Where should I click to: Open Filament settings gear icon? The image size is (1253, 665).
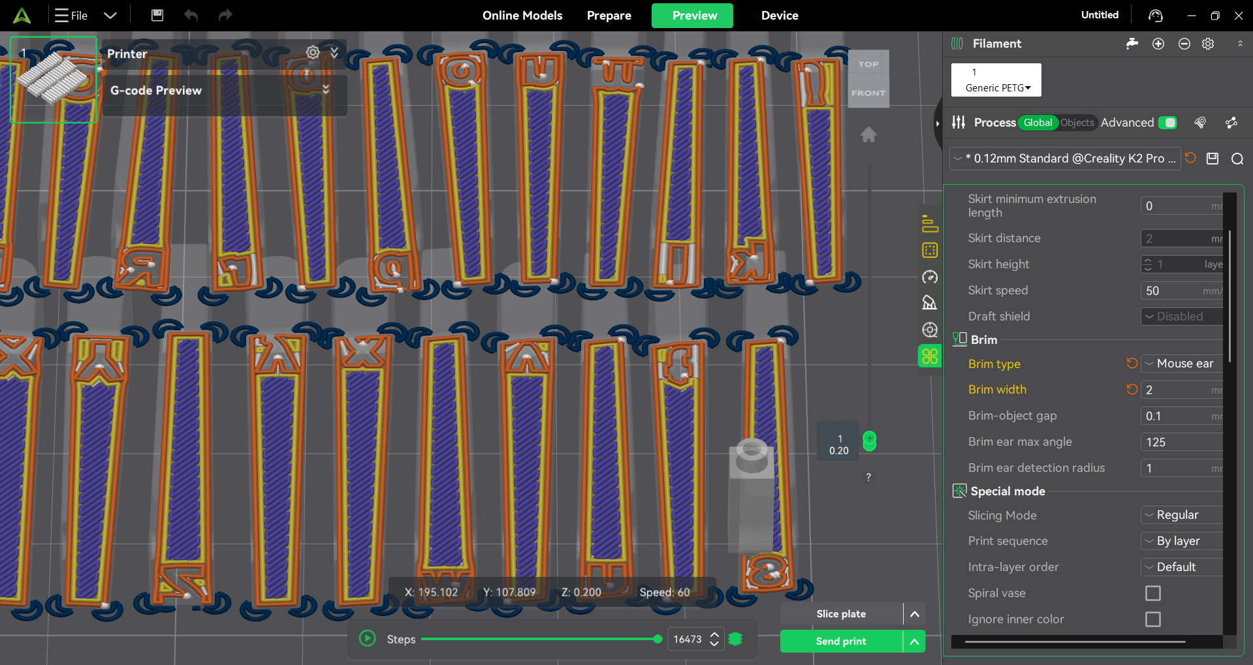point(1208,44)
